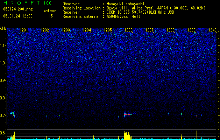Click the 0.8 frequency axis label
This screenshot has height=140, width=220.
click(3, 98)
